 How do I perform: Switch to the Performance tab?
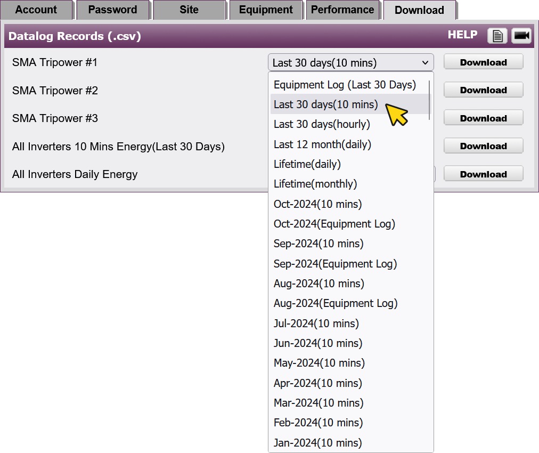(x=342, y=10)
